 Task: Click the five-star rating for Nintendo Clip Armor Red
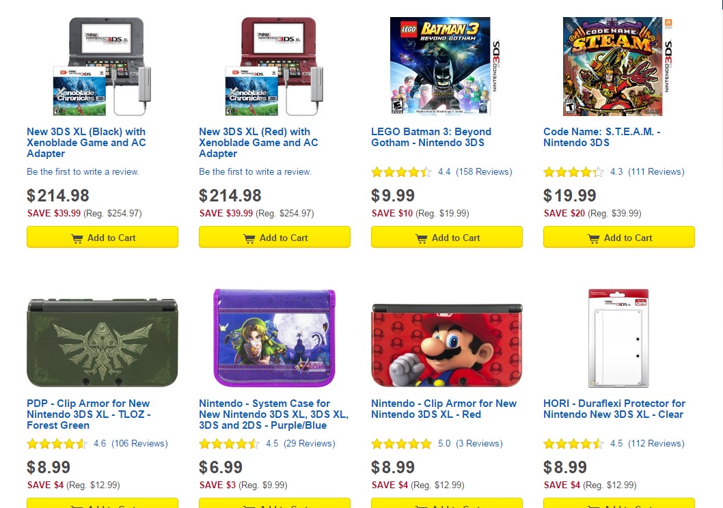(400, 444)
